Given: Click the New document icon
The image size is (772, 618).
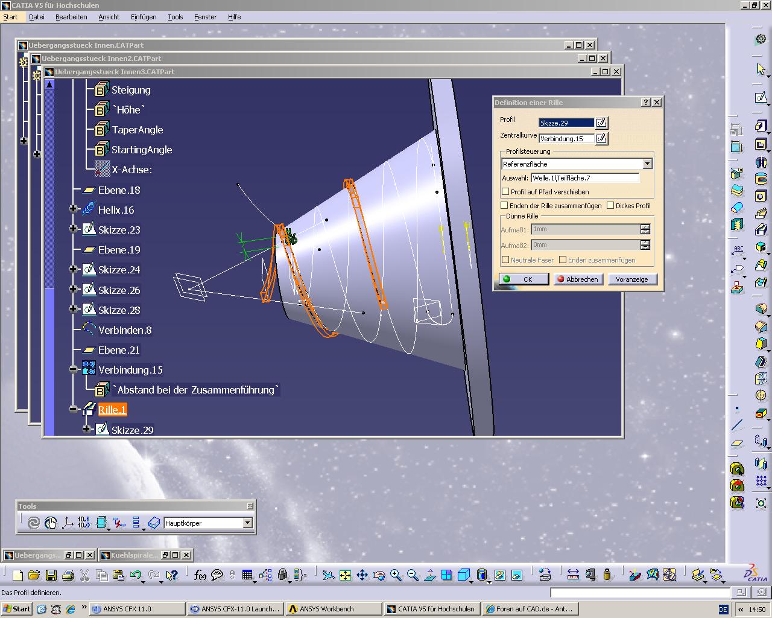Looking at the screenshot, I should click(x=17, y=575).
